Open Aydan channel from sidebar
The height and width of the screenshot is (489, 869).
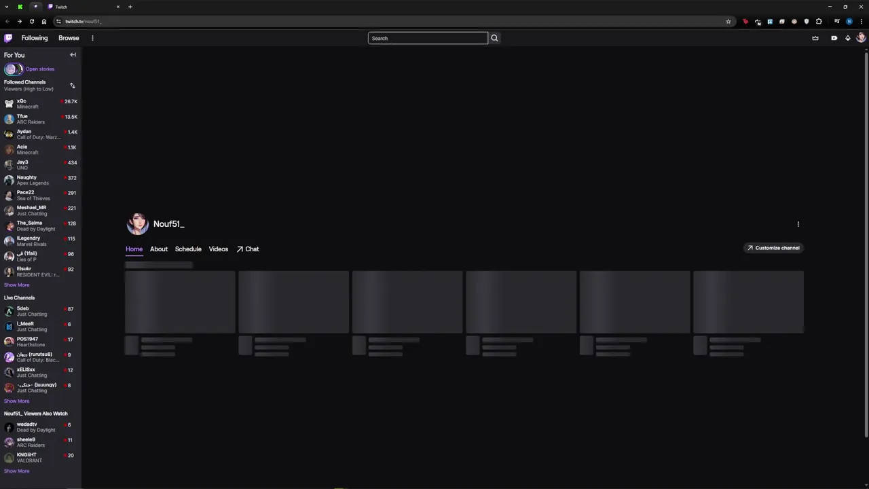[x=41, y=134]
